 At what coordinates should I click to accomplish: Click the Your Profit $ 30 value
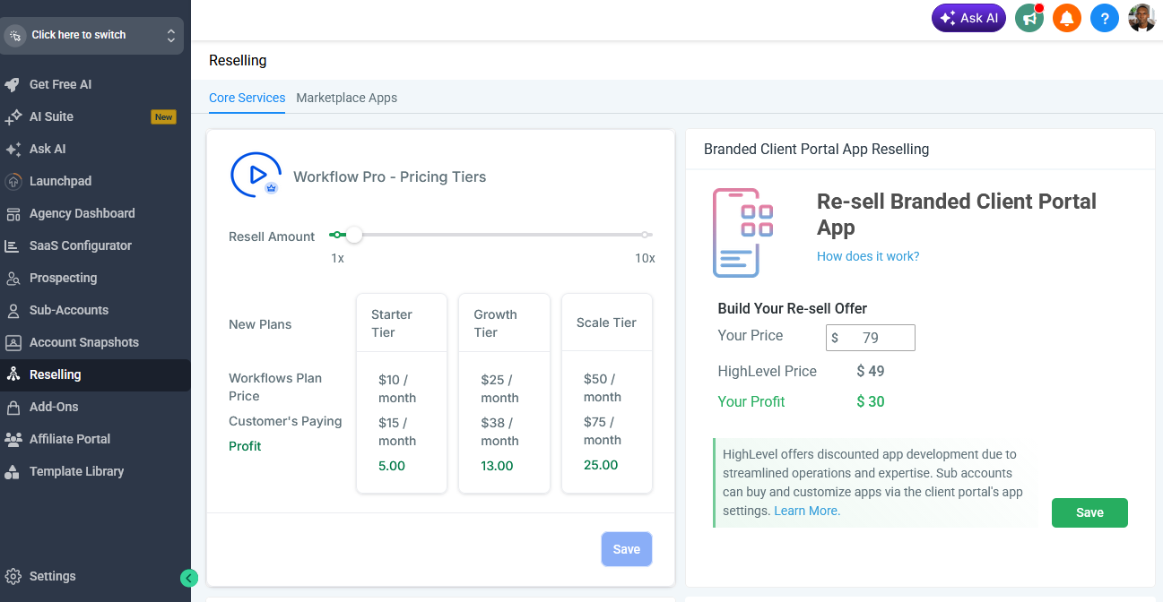871,401
